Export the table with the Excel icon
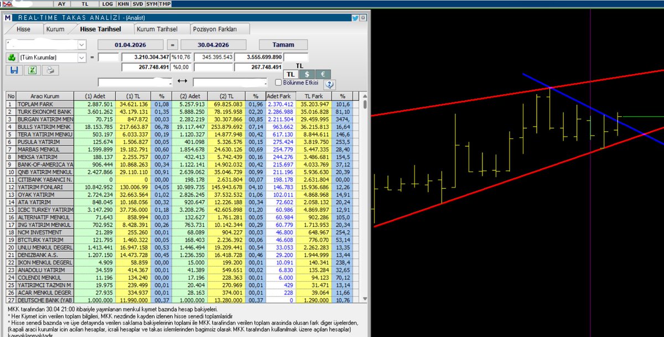The width and height of the screenshot is (664, 337). coord(32,70)
